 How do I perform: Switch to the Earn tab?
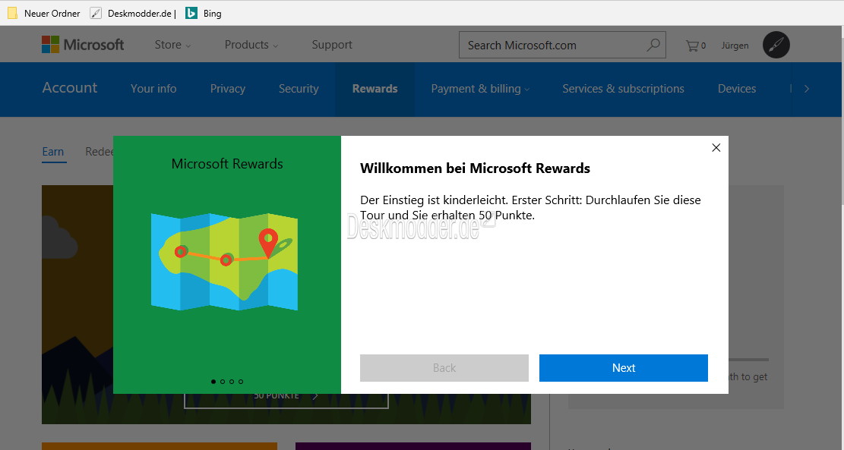click(x=53, y=153)
